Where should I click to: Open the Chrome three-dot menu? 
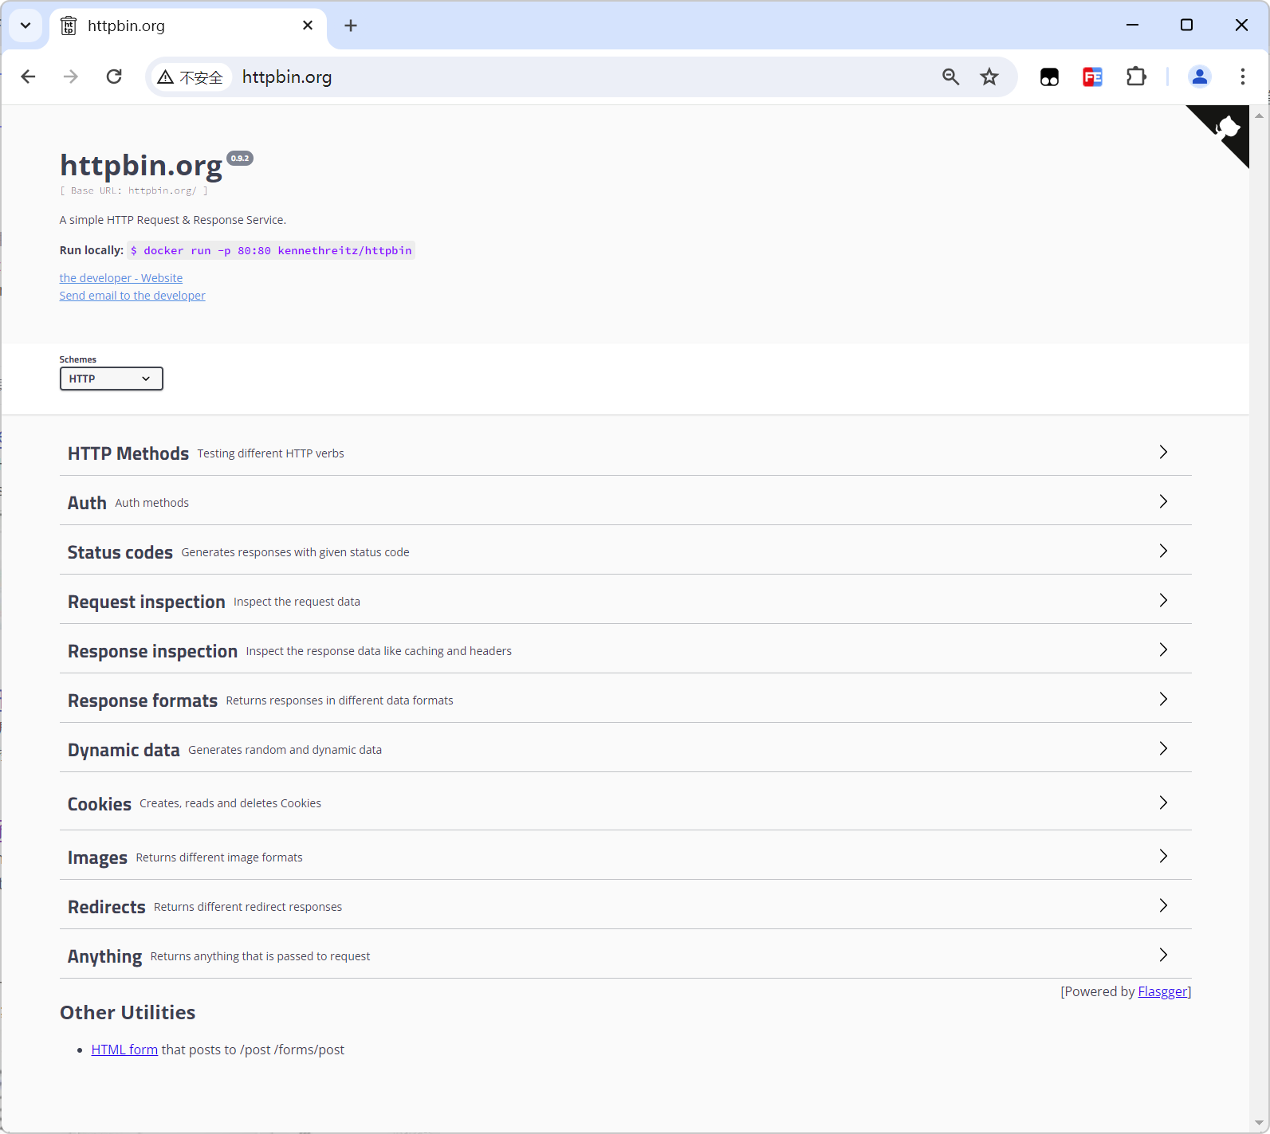point(1243,77)
